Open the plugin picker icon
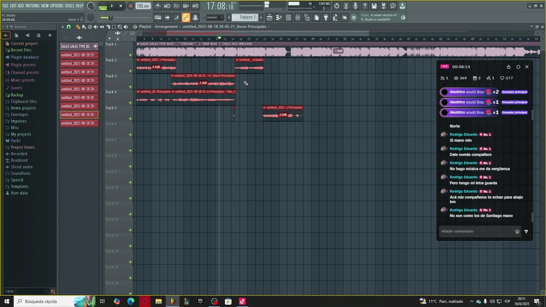The width and height of the screenshot is (546, 307). (x=326, y=17)
